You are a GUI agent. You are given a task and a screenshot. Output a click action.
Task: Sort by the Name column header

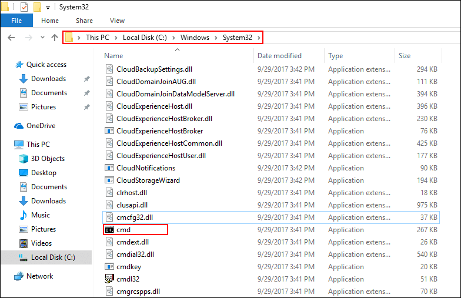(x=113, y=56)
